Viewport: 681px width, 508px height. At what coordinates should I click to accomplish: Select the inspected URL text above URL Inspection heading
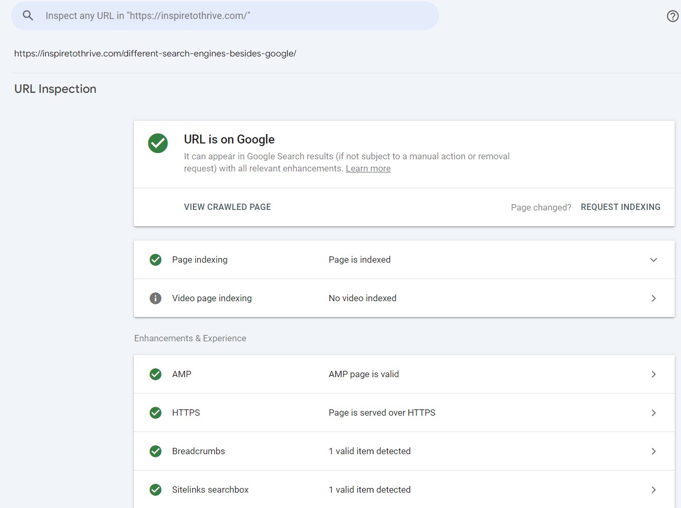point(155,53)
